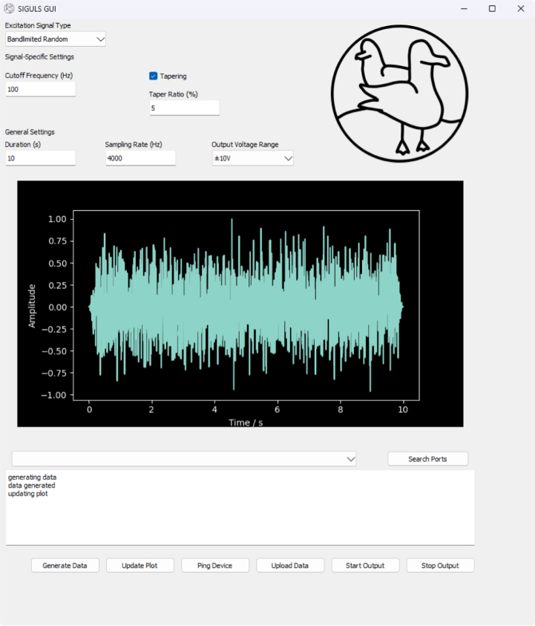
Task: Open the Excitation Signal Type dropdown
Action: pos(56,39)
